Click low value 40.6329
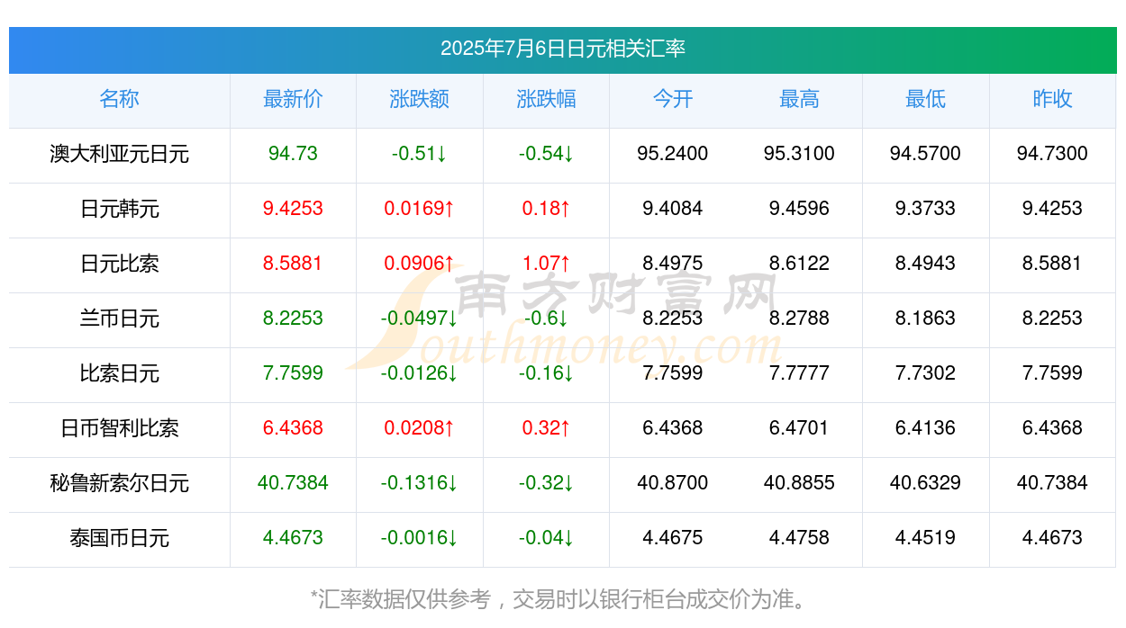 tap(925, 483)
